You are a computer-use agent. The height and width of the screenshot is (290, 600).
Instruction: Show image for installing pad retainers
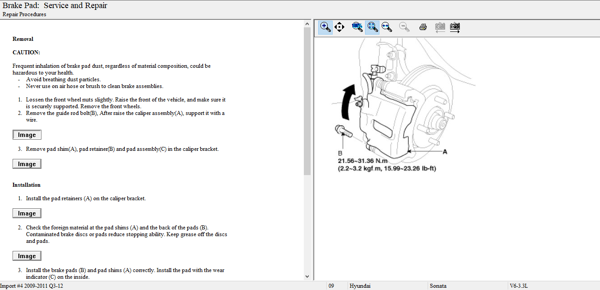(27, 214)
